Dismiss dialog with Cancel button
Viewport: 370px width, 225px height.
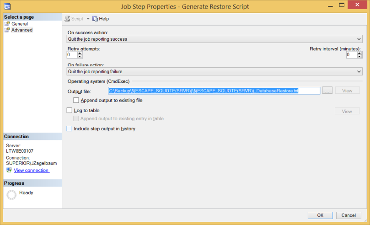tap(349, 215)
